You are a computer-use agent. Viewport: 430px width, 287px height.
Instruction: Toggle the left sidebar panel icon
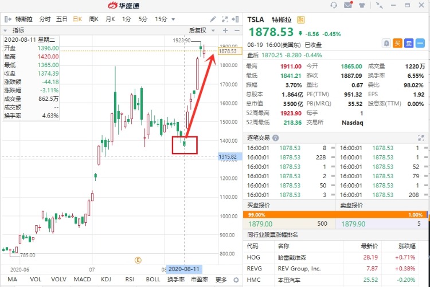tap(8, 19)
